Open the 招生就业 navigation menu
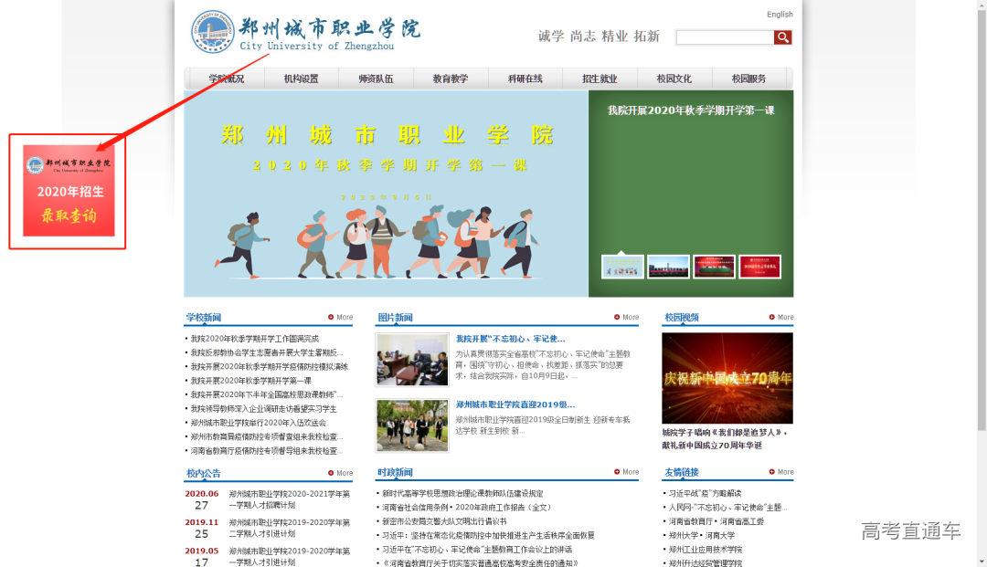Viewport: 987px width, 567px height. (600, 79)
